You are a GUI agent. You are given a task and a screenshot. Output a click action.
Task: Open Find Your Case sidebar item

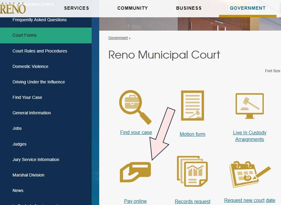pos(27,97)
